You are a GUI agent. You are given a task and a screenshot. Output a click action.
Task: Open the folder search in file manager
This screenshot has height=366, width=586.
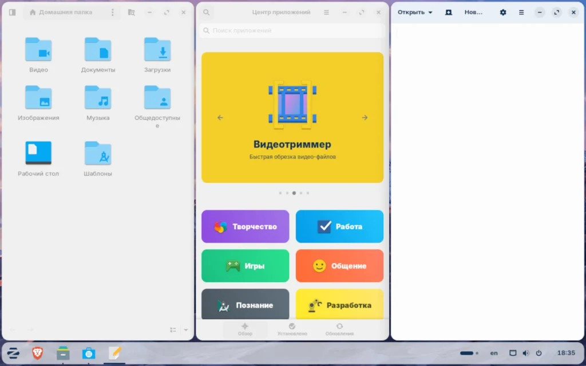[131, 13]
